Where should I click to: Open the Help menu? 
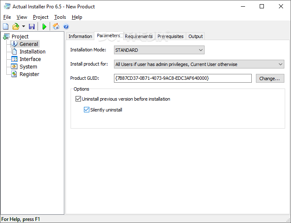77,17
